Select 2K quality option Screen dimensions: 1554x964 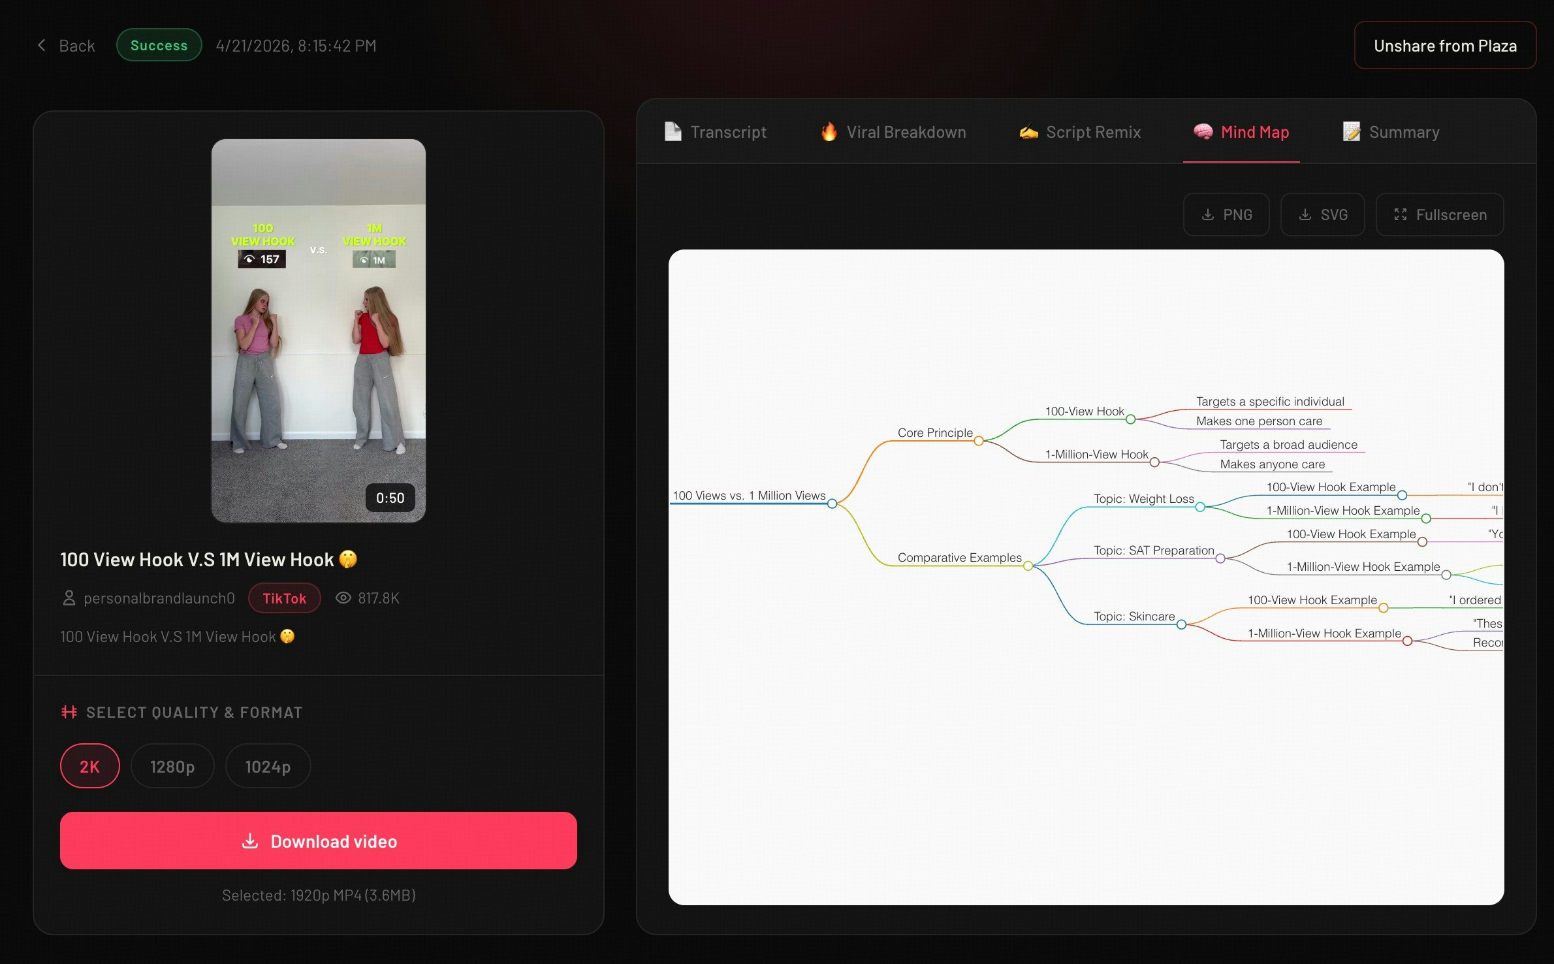[90, 766]
